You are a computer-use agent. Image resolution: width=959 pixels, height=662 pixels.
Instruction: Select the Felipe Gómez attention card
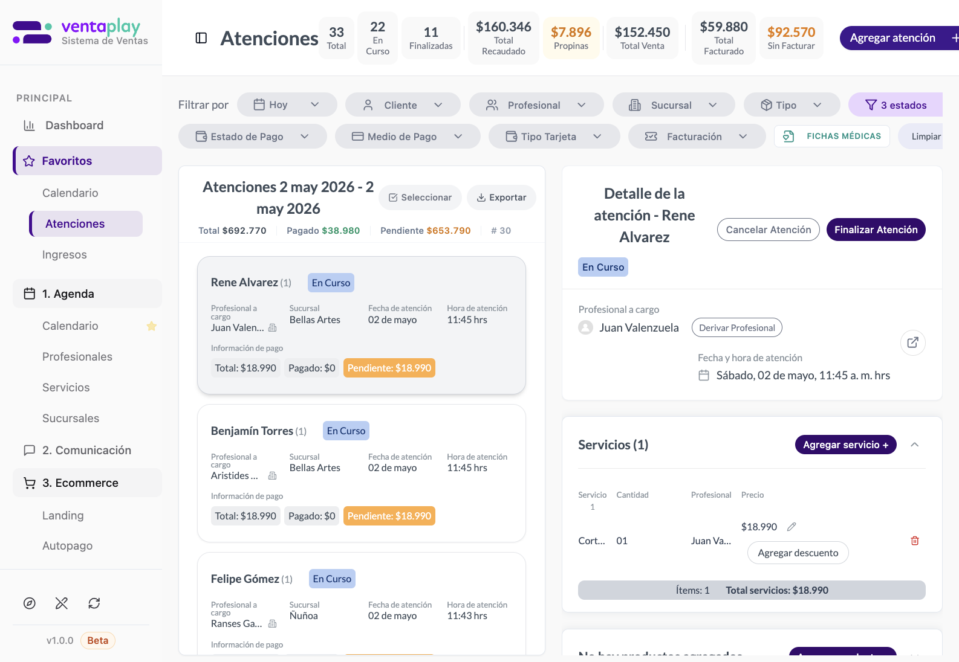tap(362, 603)
